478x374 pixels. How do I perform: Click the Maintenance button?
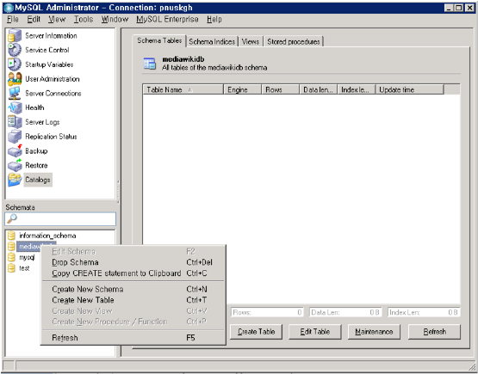[374, 332]
